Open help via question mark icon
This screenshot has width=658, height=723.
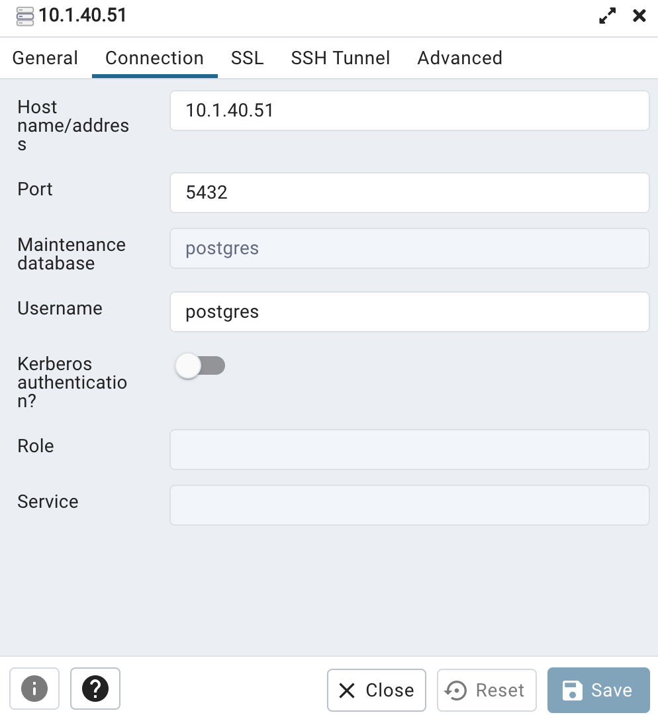pos(95,689)
